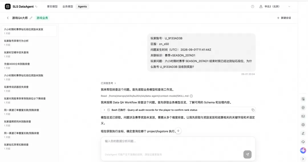Send message with paper plane button
The height and width of the screenshot is (162, 308).
tap(247, 154)
